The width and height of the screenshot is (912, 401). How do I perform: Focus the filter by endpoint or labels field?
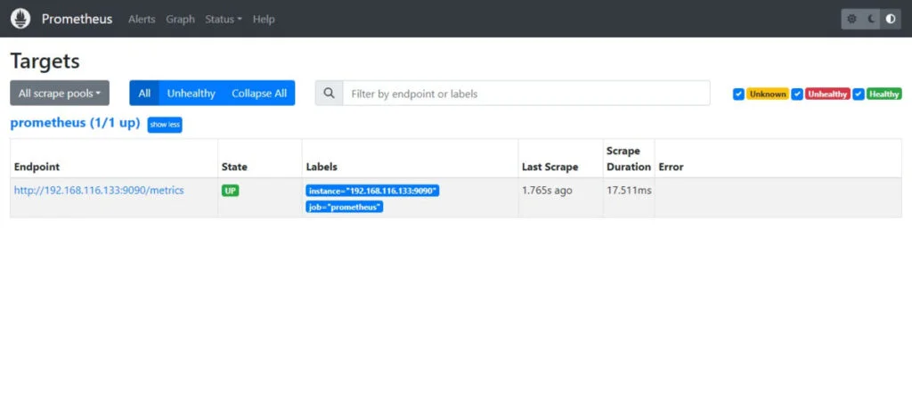coord(525,94)
